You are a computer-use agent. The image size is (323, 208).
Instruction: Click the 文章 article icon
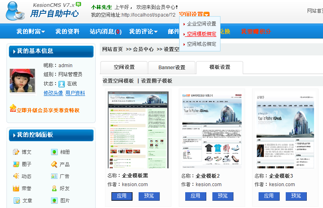17,201
